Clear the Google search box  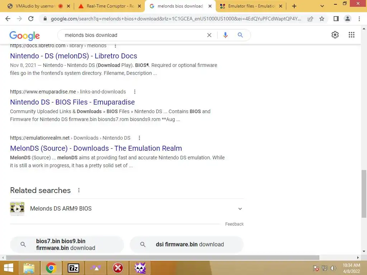point(209,35)
